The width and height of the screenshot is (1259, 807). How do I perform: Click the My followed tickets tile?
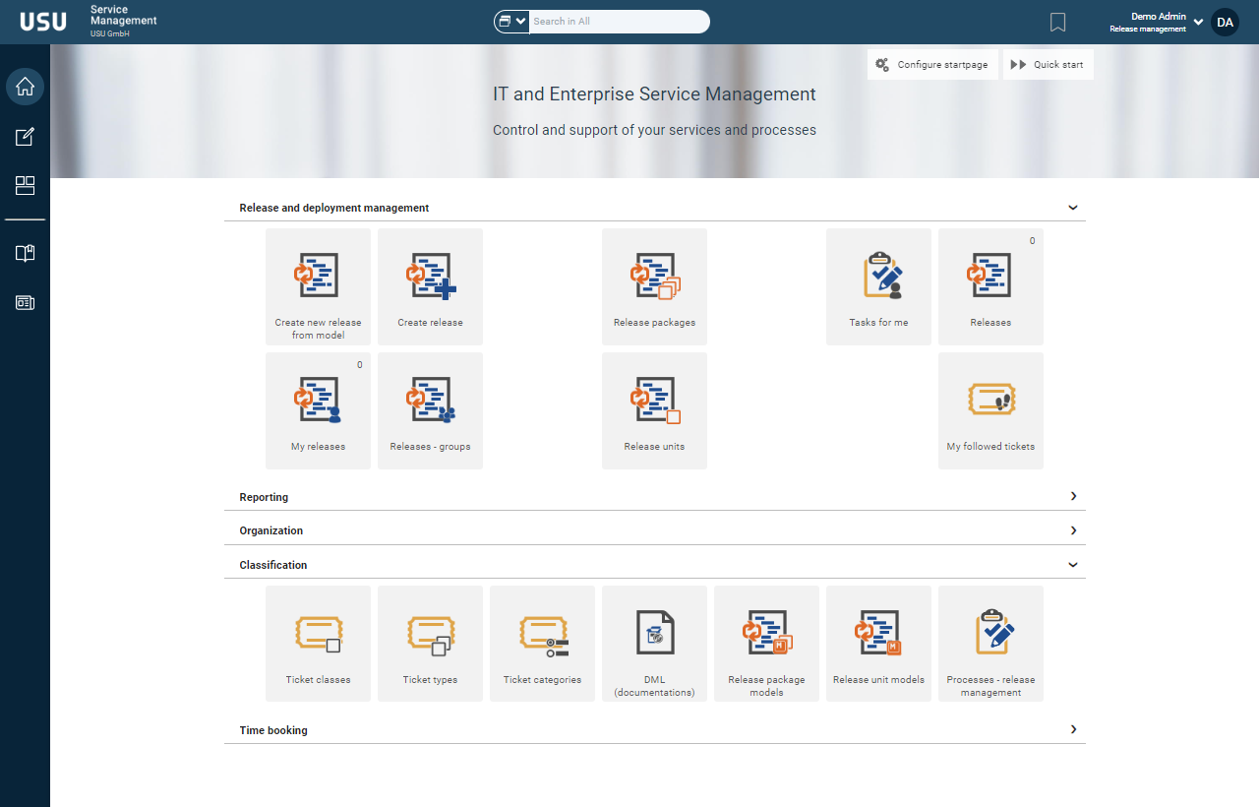point(990,410)
